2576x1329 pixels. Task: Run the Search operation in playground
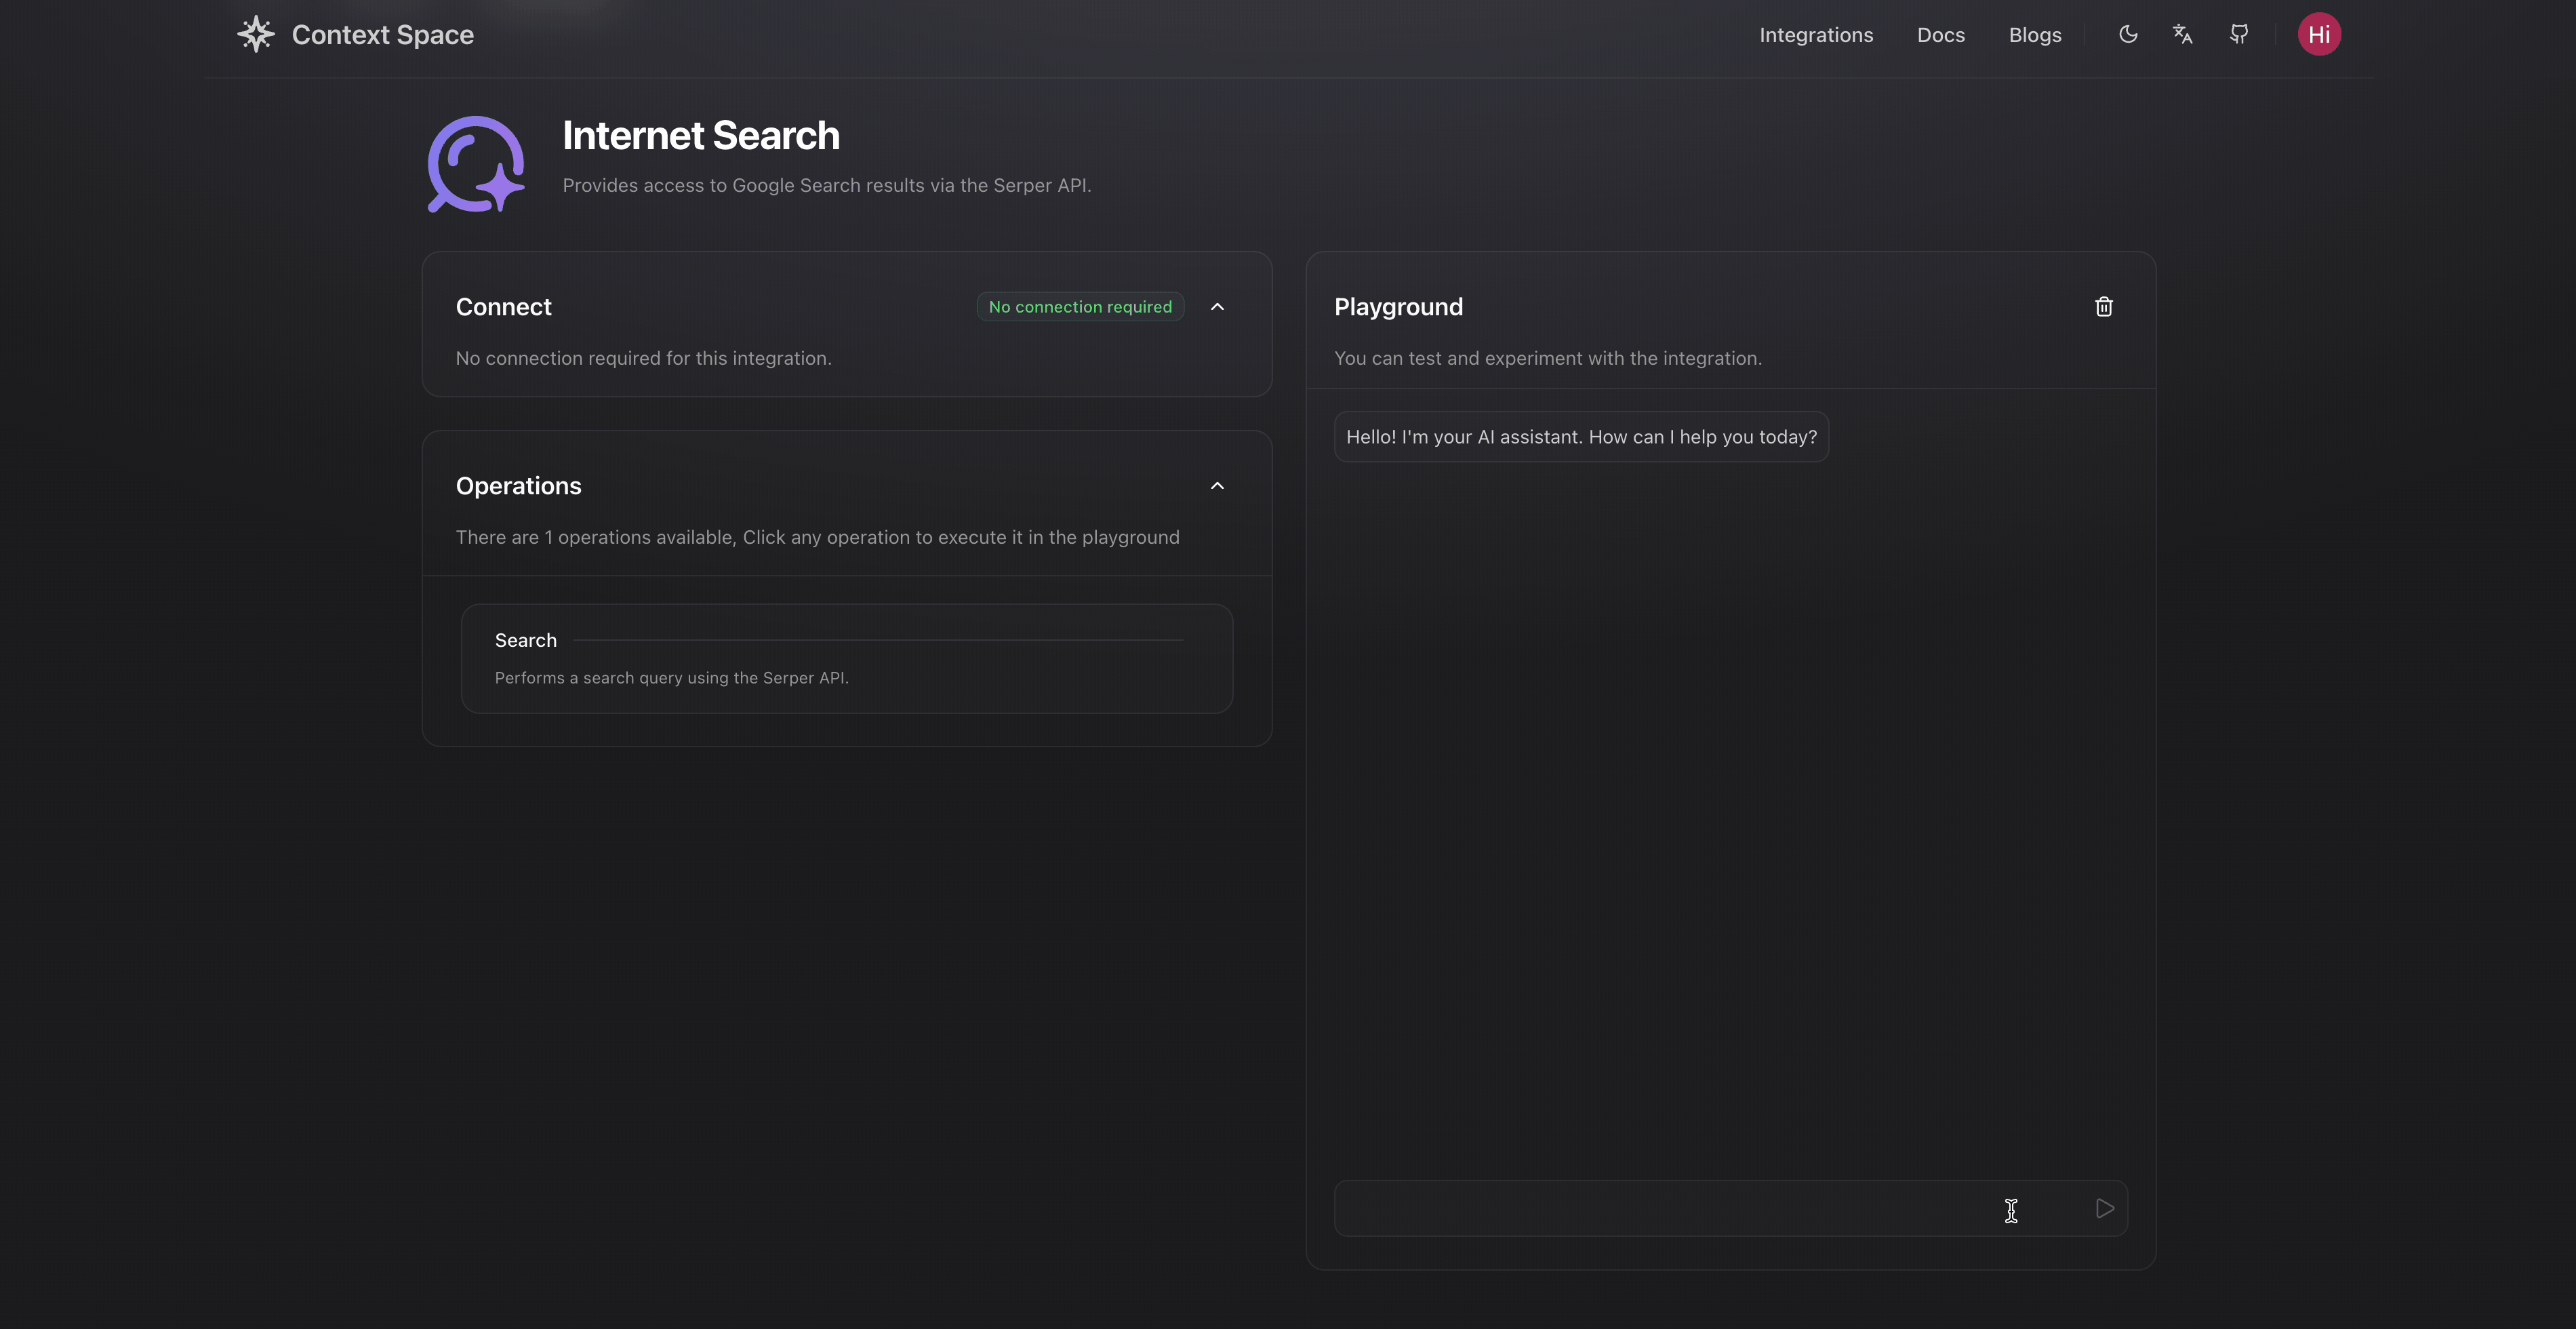click(x=847, y=658)
